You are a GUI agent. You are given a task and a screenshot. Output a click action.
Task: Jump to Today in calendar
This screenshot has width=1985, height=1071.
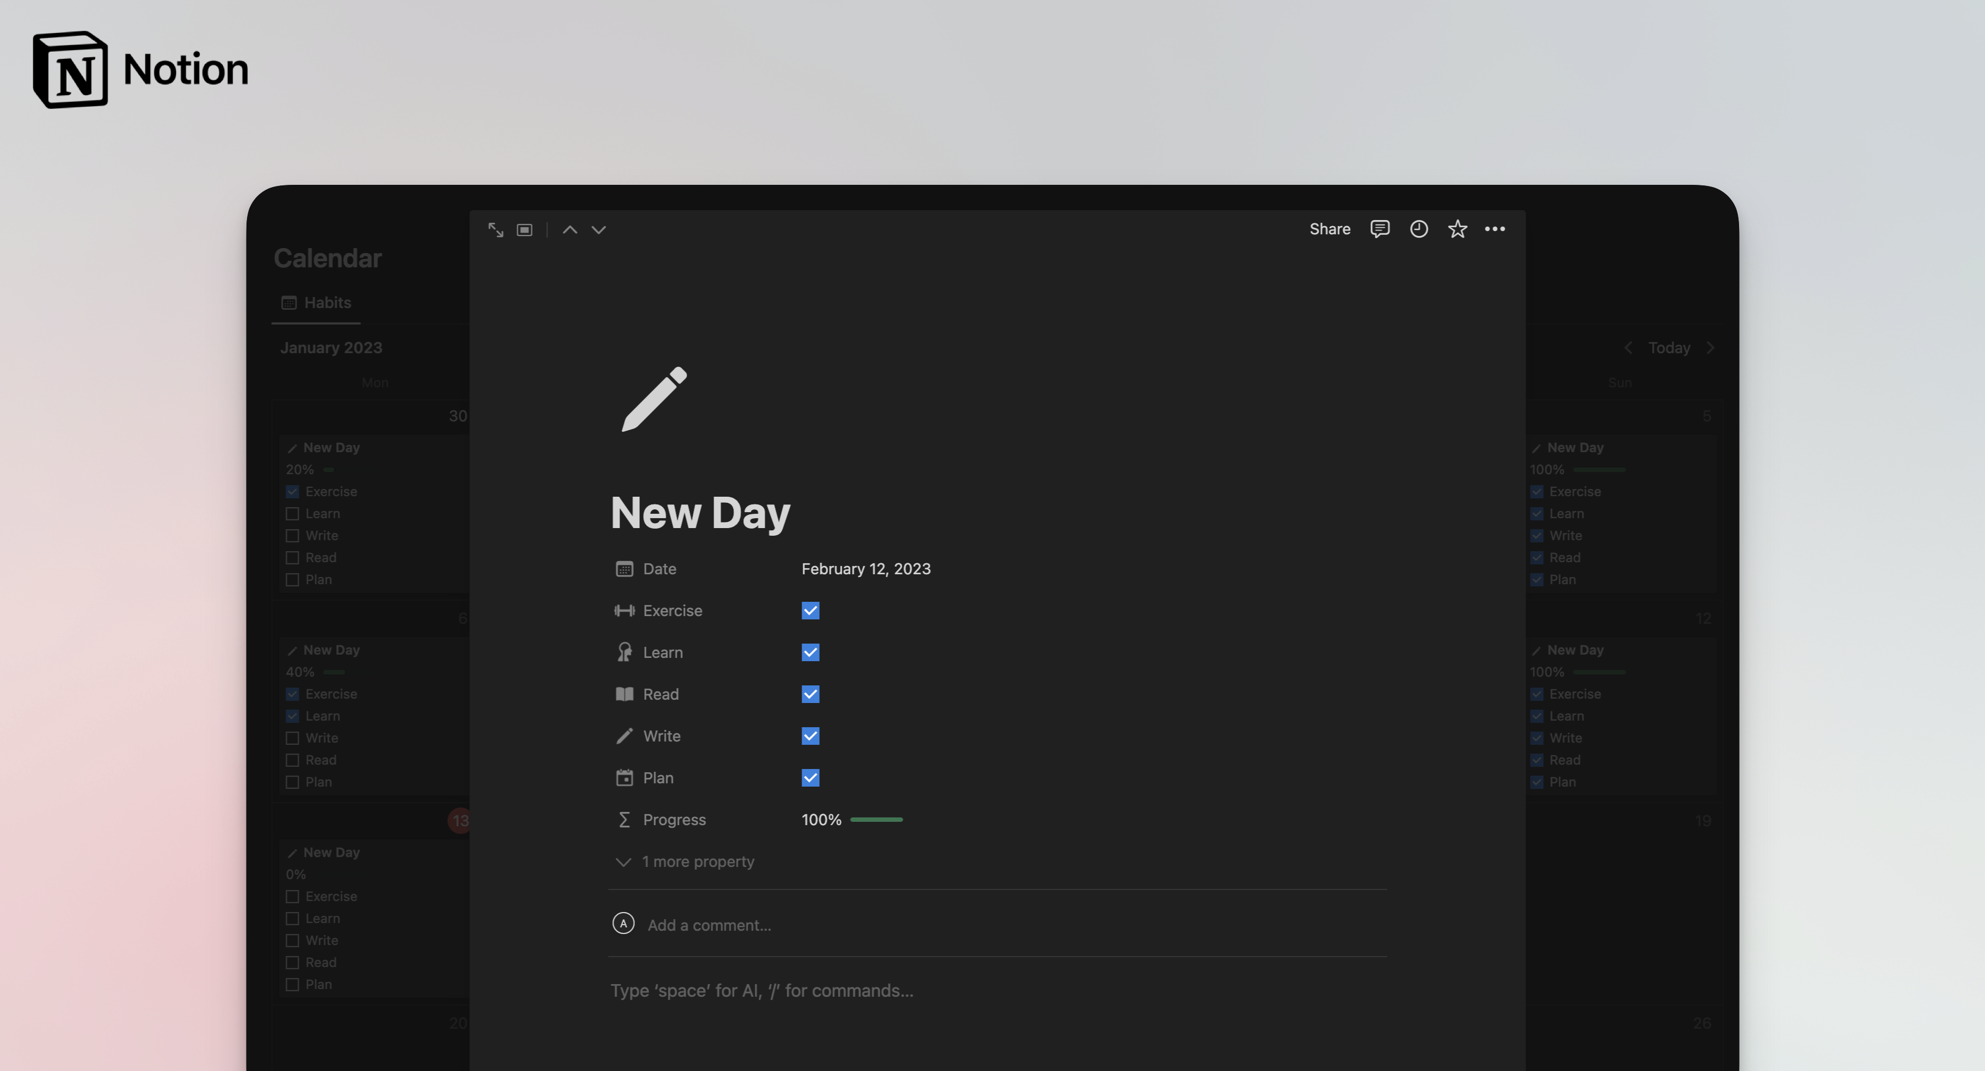[x=1669, y=348]
